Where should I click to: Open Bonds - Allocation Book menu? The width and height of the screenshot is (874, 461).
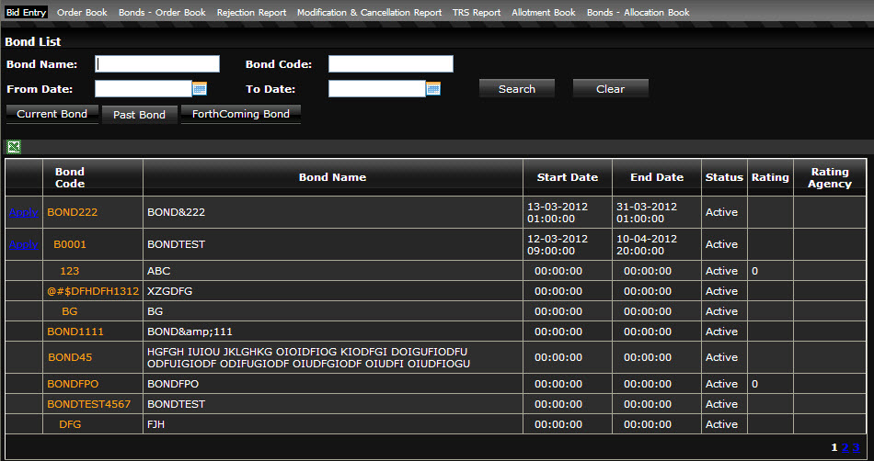tap(638, 12)
